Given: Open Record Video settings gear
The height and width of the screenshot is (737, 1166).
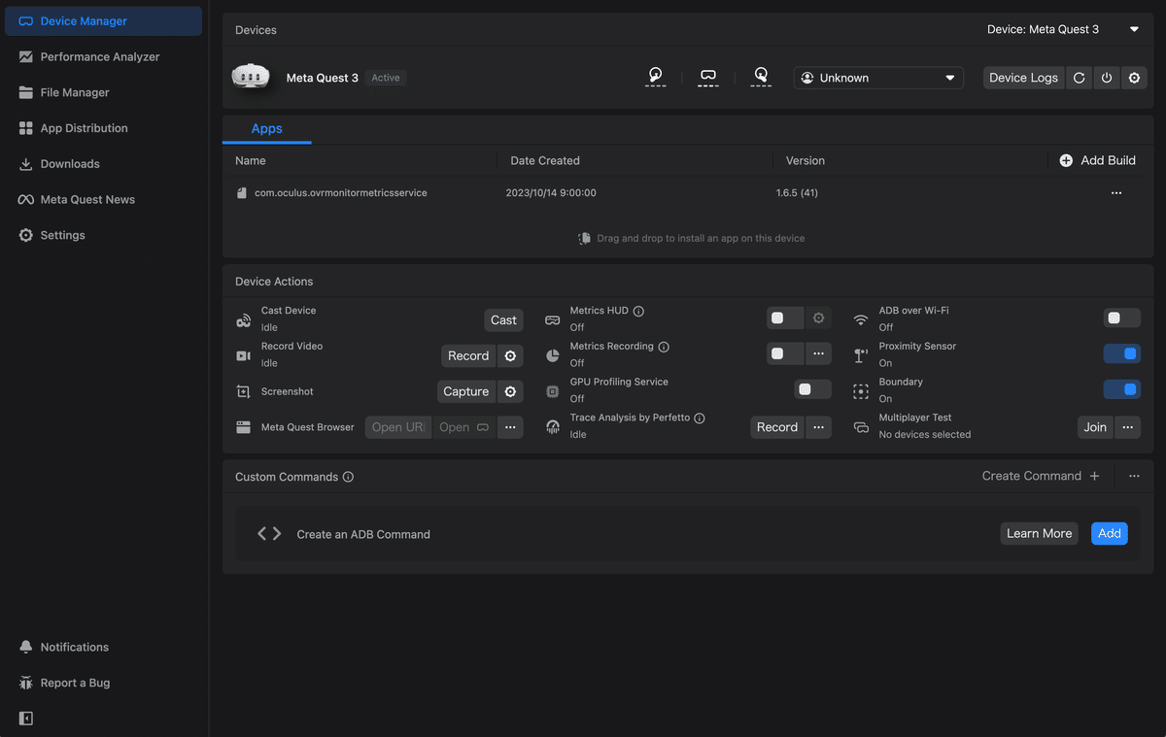Looking at the screenshot, I should (510, 356).
